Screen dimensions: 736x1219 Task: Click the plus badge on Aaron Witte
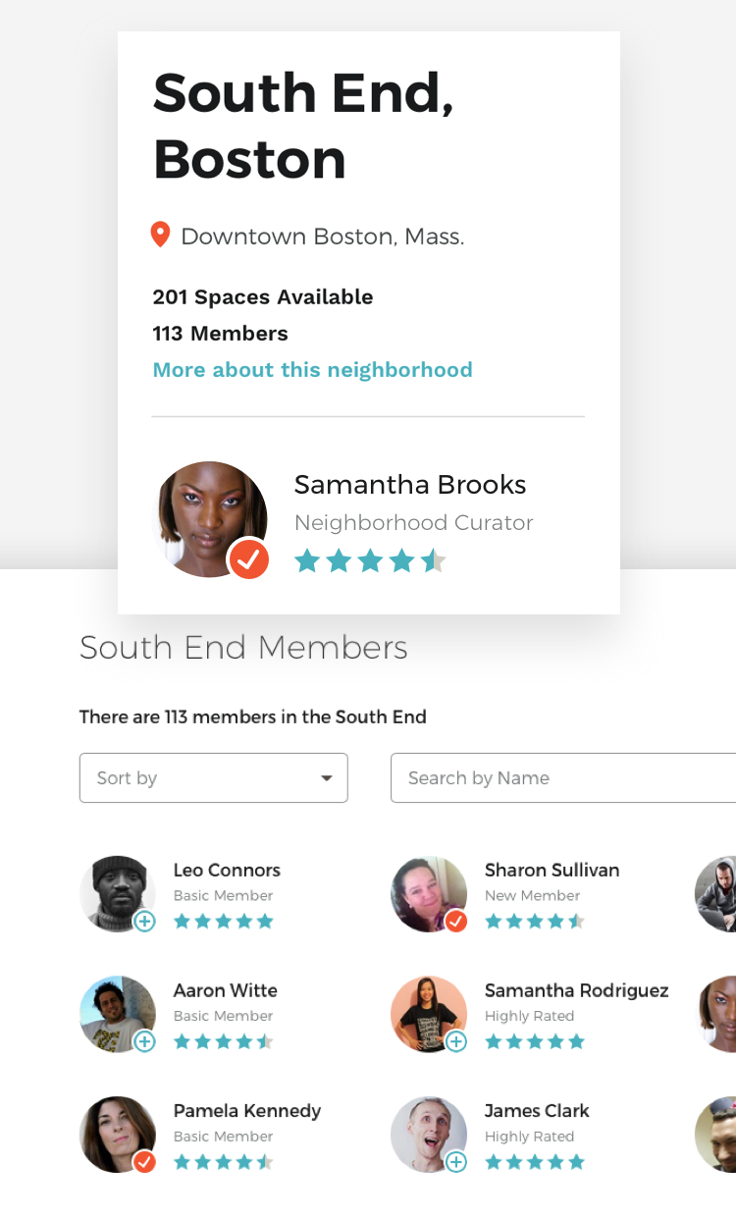(x=144, y=1041)
